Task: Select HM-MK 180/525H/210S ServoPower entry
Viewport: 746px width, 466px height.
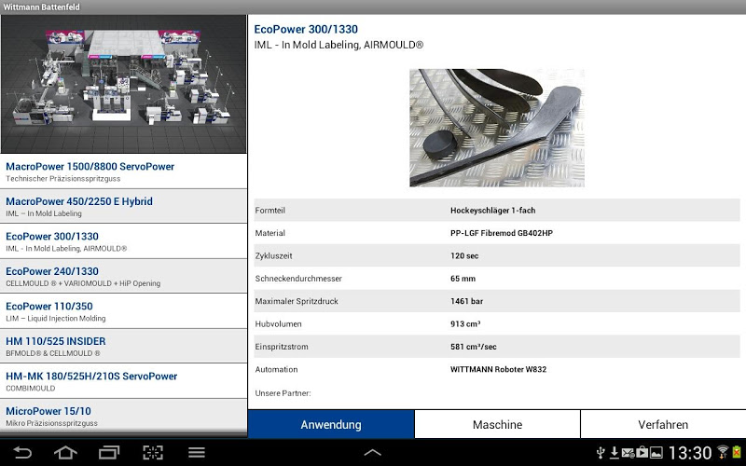Action: click(x=124, y=381)
